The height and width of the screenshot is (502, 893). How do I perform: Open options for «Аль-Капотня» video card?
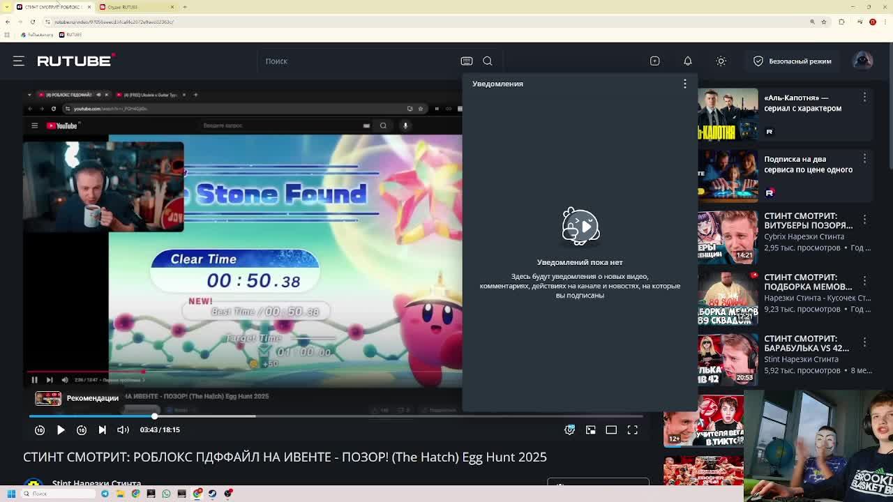coord(864,98)
